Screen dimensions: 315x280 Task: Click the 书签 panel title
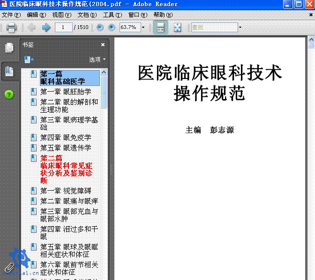click(28, 45)
